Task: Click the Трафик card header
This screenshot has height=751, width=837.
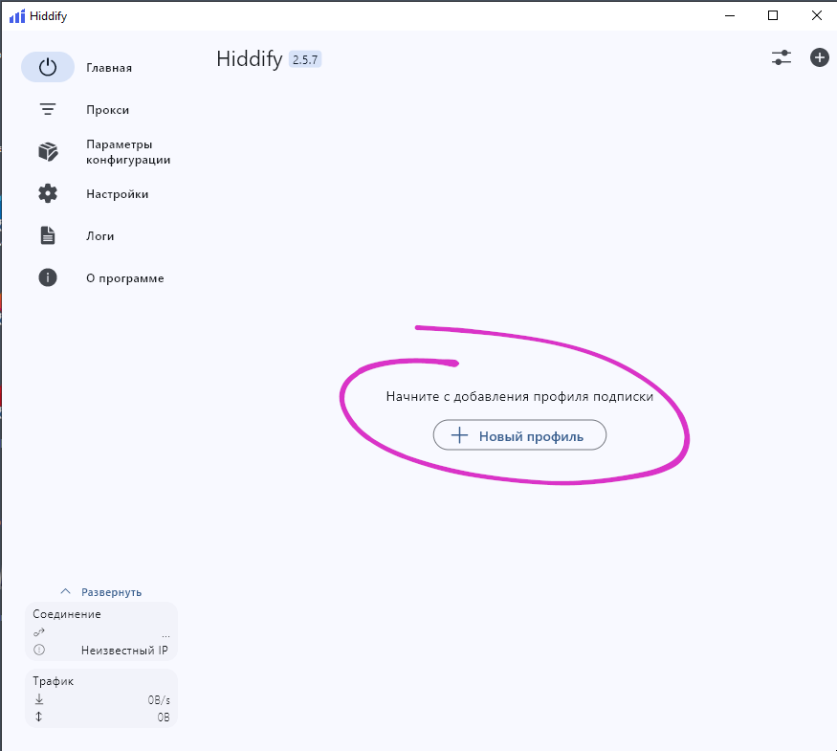Action: tap(53, 681)
